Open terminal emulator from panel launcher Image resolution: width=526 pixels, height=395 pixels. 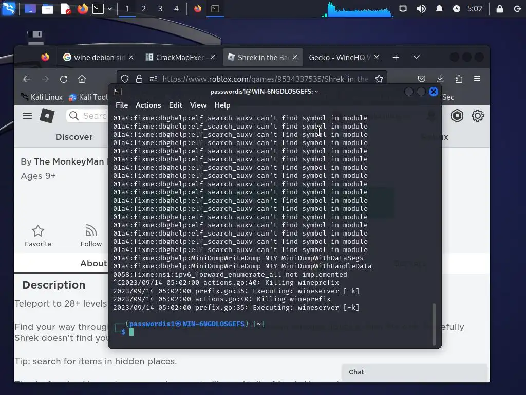point(98,9)
